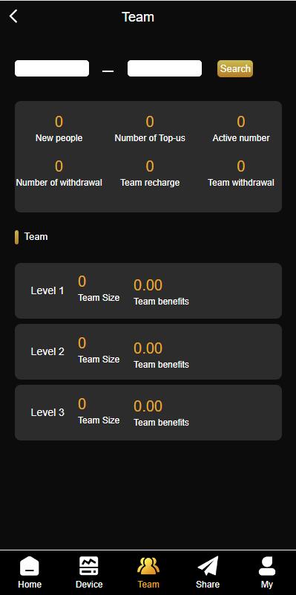
Task: Focus the end date input field
Action: click(165, 68)
